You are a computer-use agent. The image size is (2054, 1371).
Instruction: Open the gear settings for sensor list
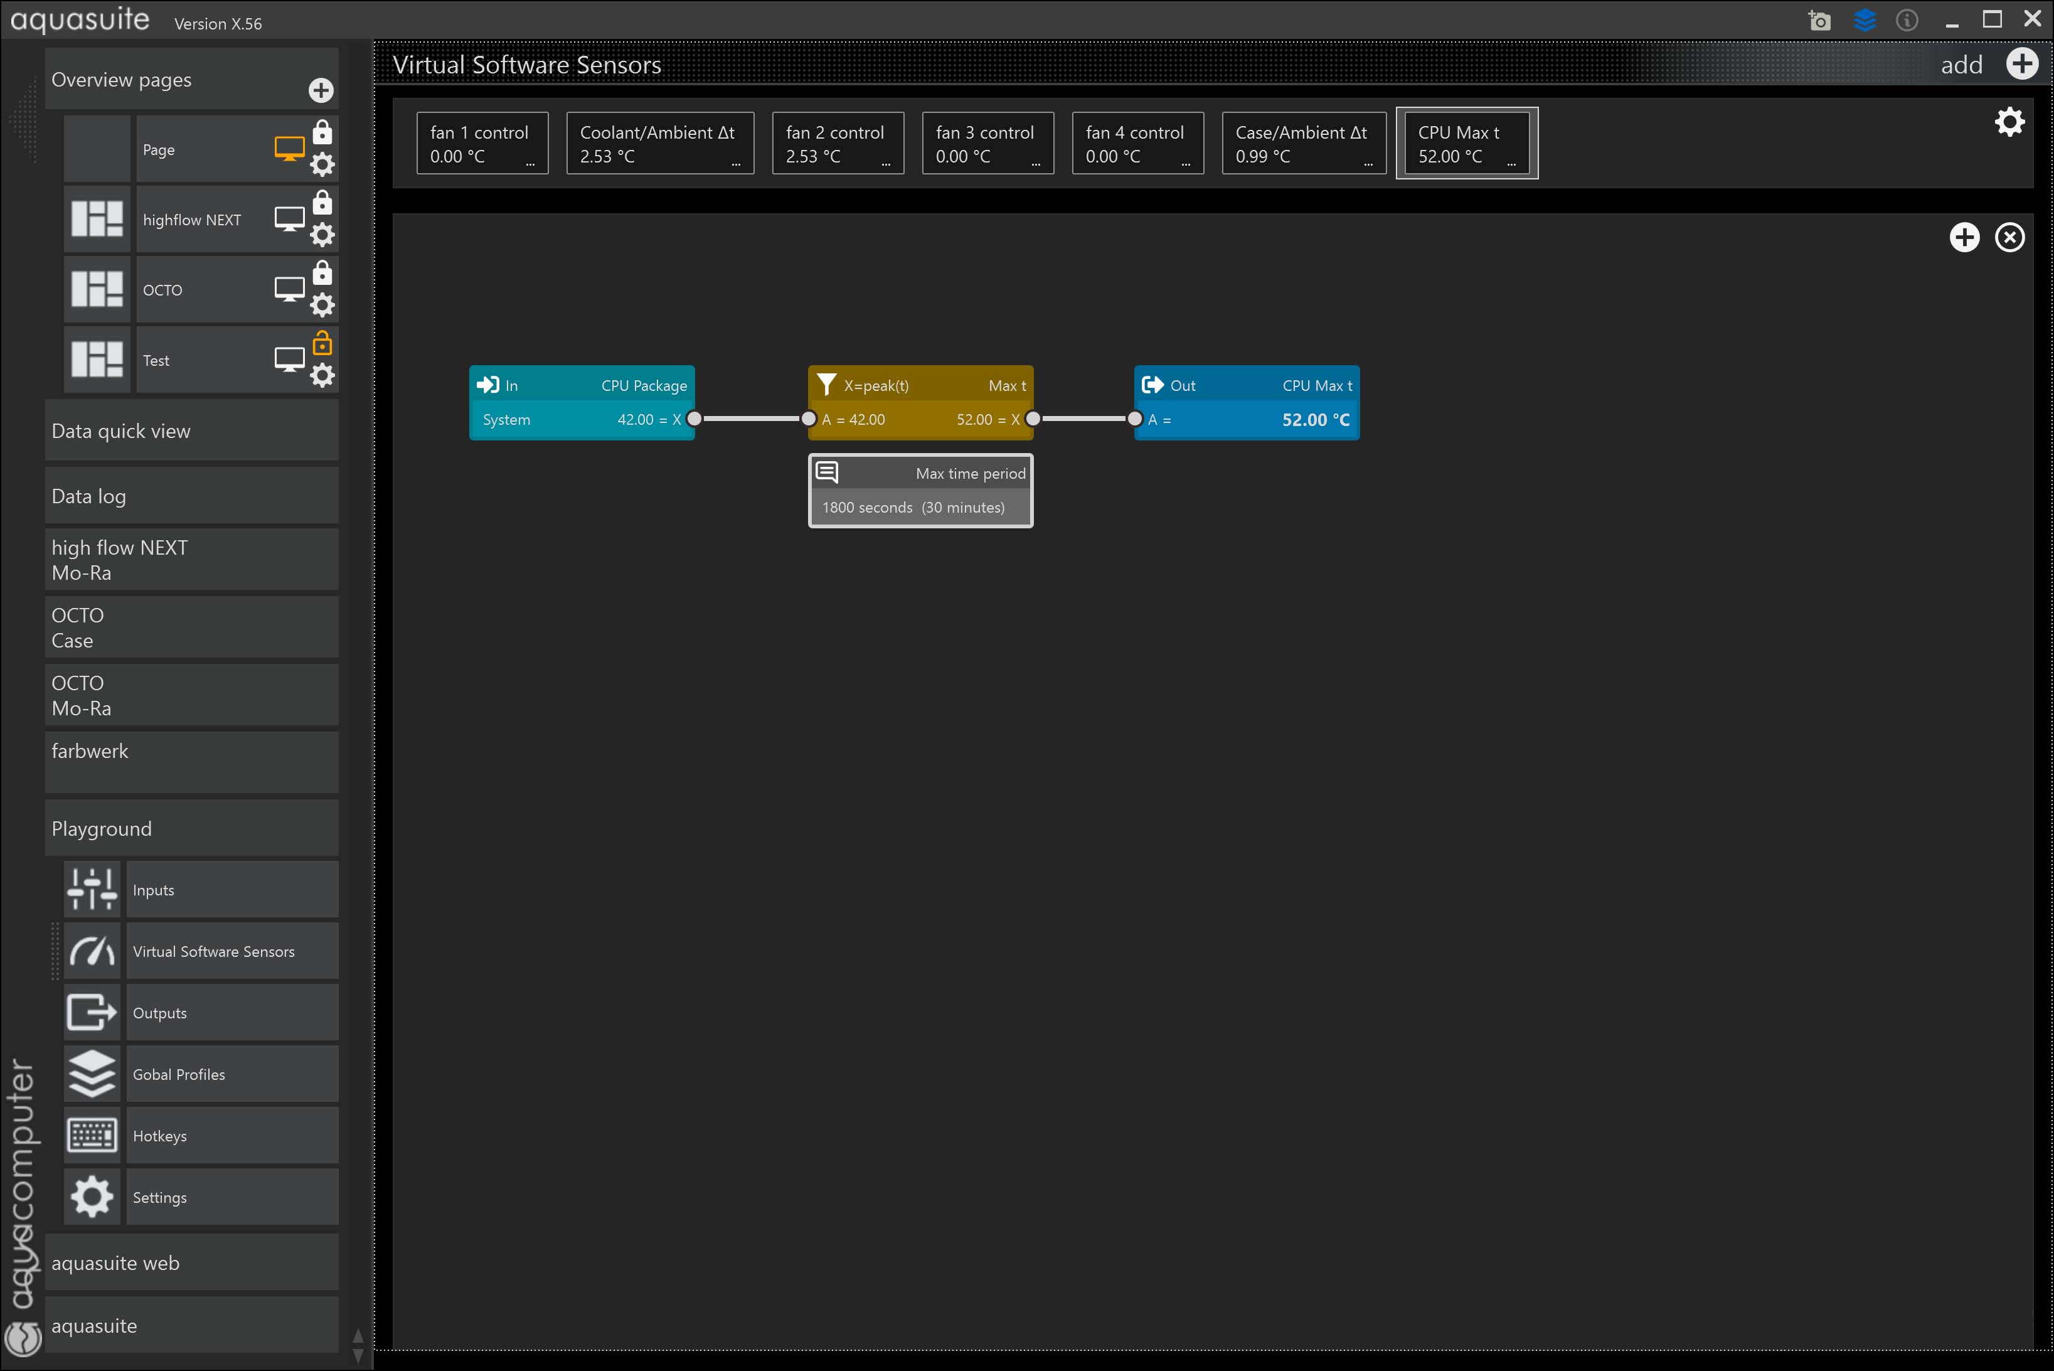(2009, 122)
